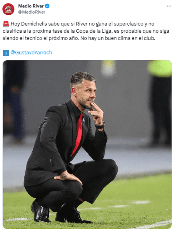Screen dimensions: 174x232
Task: Open the @MedioRiver handle
Action: click(32, 12)
